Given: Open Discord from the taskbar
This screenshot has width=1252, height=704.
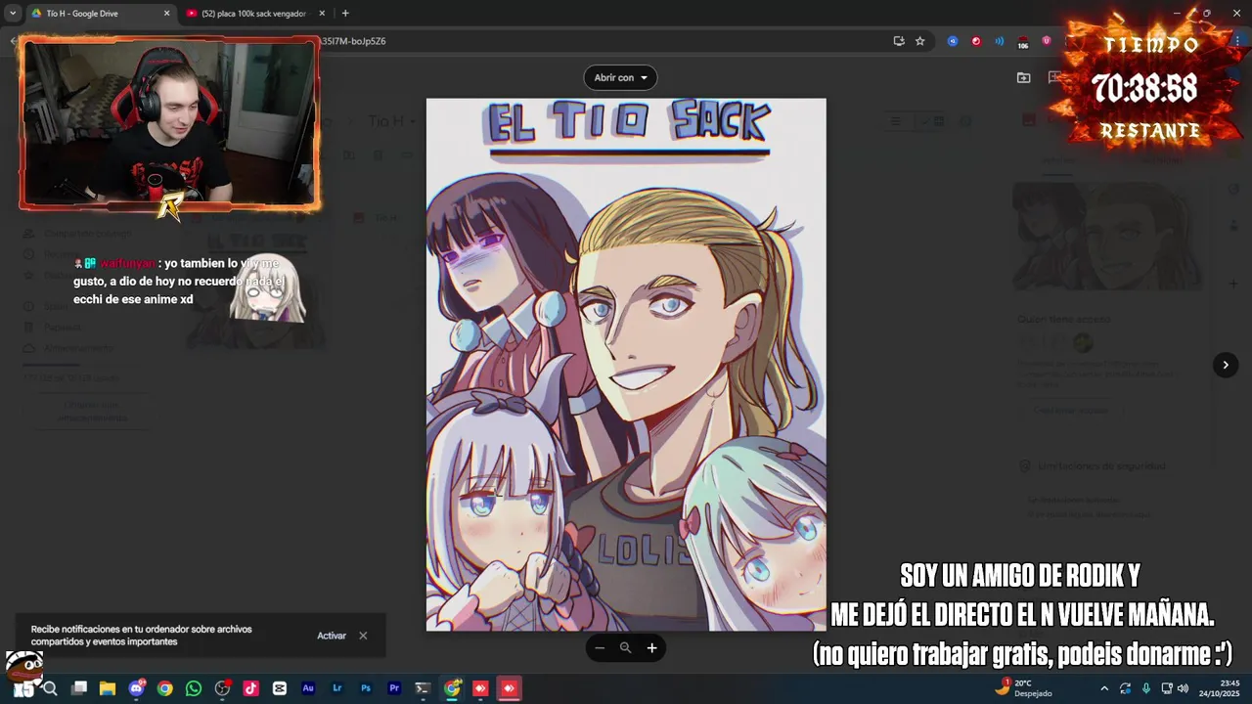Looking at the screenshot, I should [x=136, y=688].
